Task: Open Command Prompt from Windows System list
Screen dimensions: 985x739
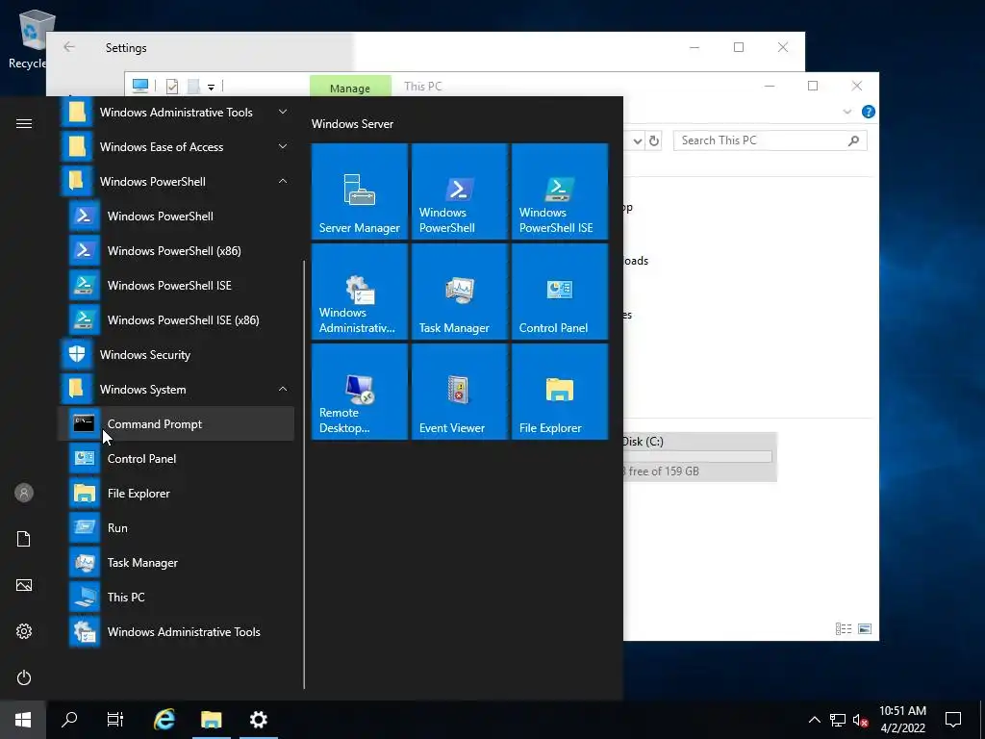Action: click(176, 423)
